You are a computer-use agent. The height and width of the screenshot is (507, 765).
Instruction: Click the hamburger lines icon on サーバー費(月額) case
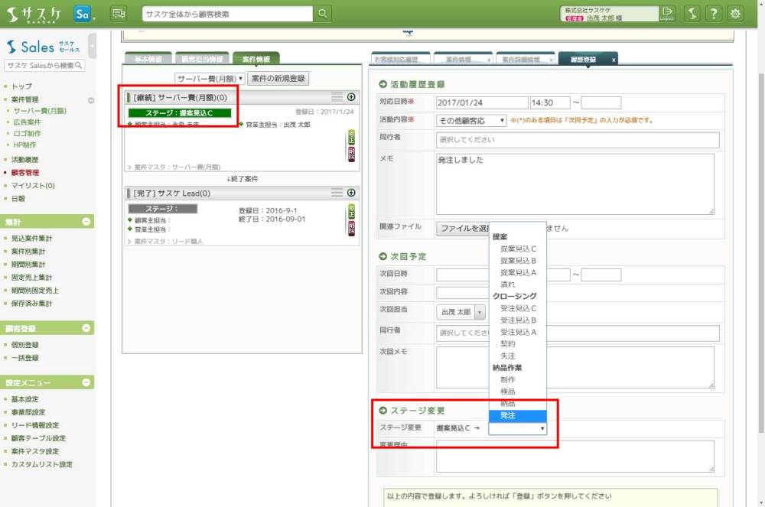[337, 97]
